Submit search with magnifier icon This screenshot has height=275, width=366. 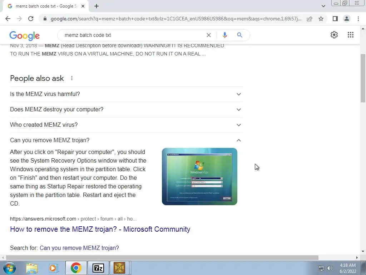coord(239,35)
